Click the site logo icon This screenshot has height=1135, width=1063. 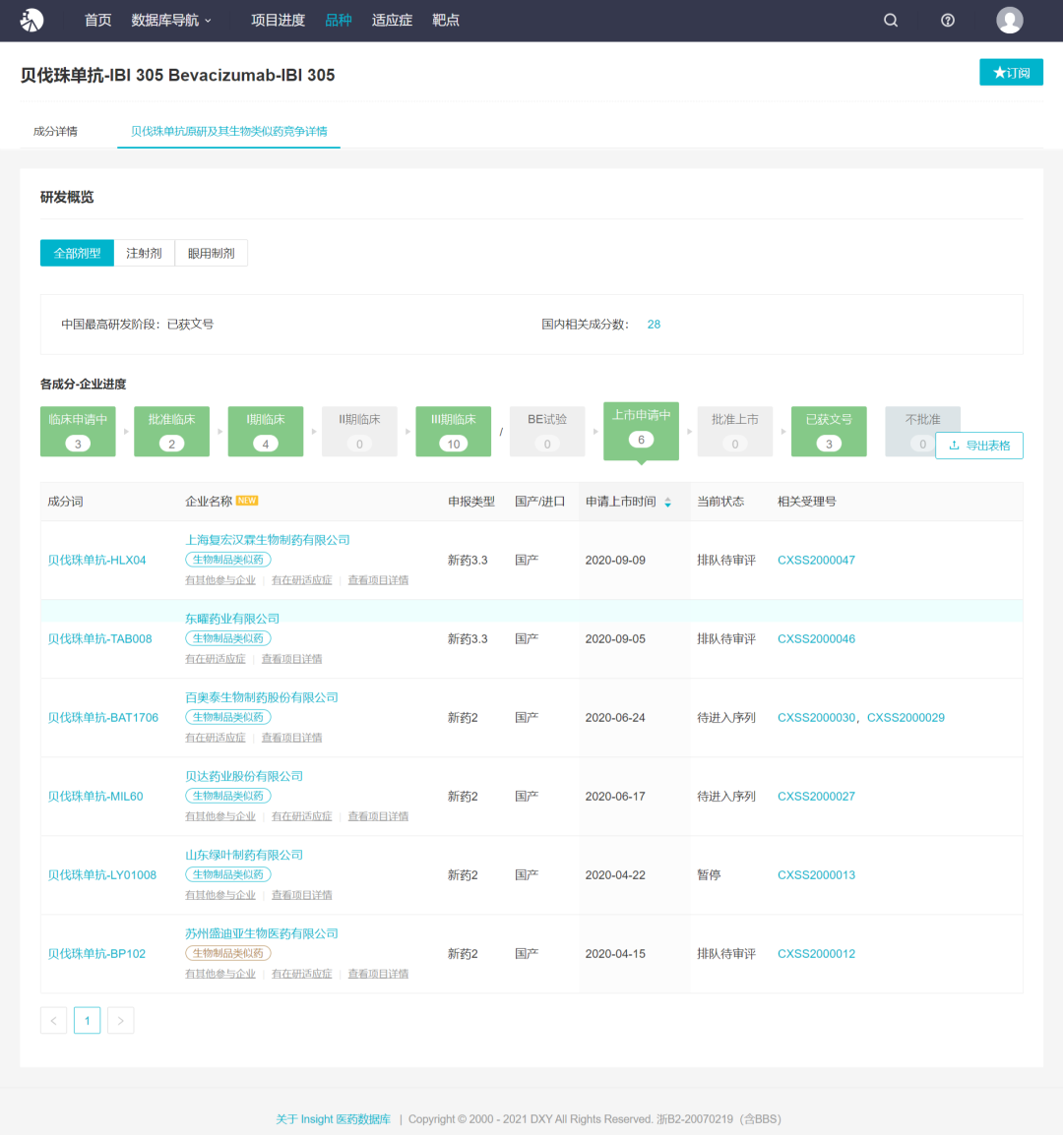(31, 21)
